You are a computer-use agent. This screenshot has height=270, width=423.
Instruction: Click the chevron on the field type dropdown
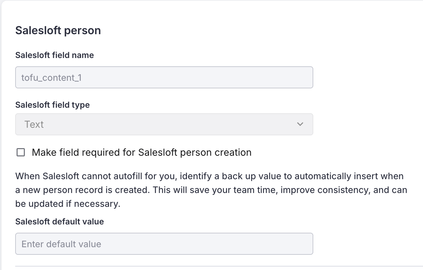[300, 124]
